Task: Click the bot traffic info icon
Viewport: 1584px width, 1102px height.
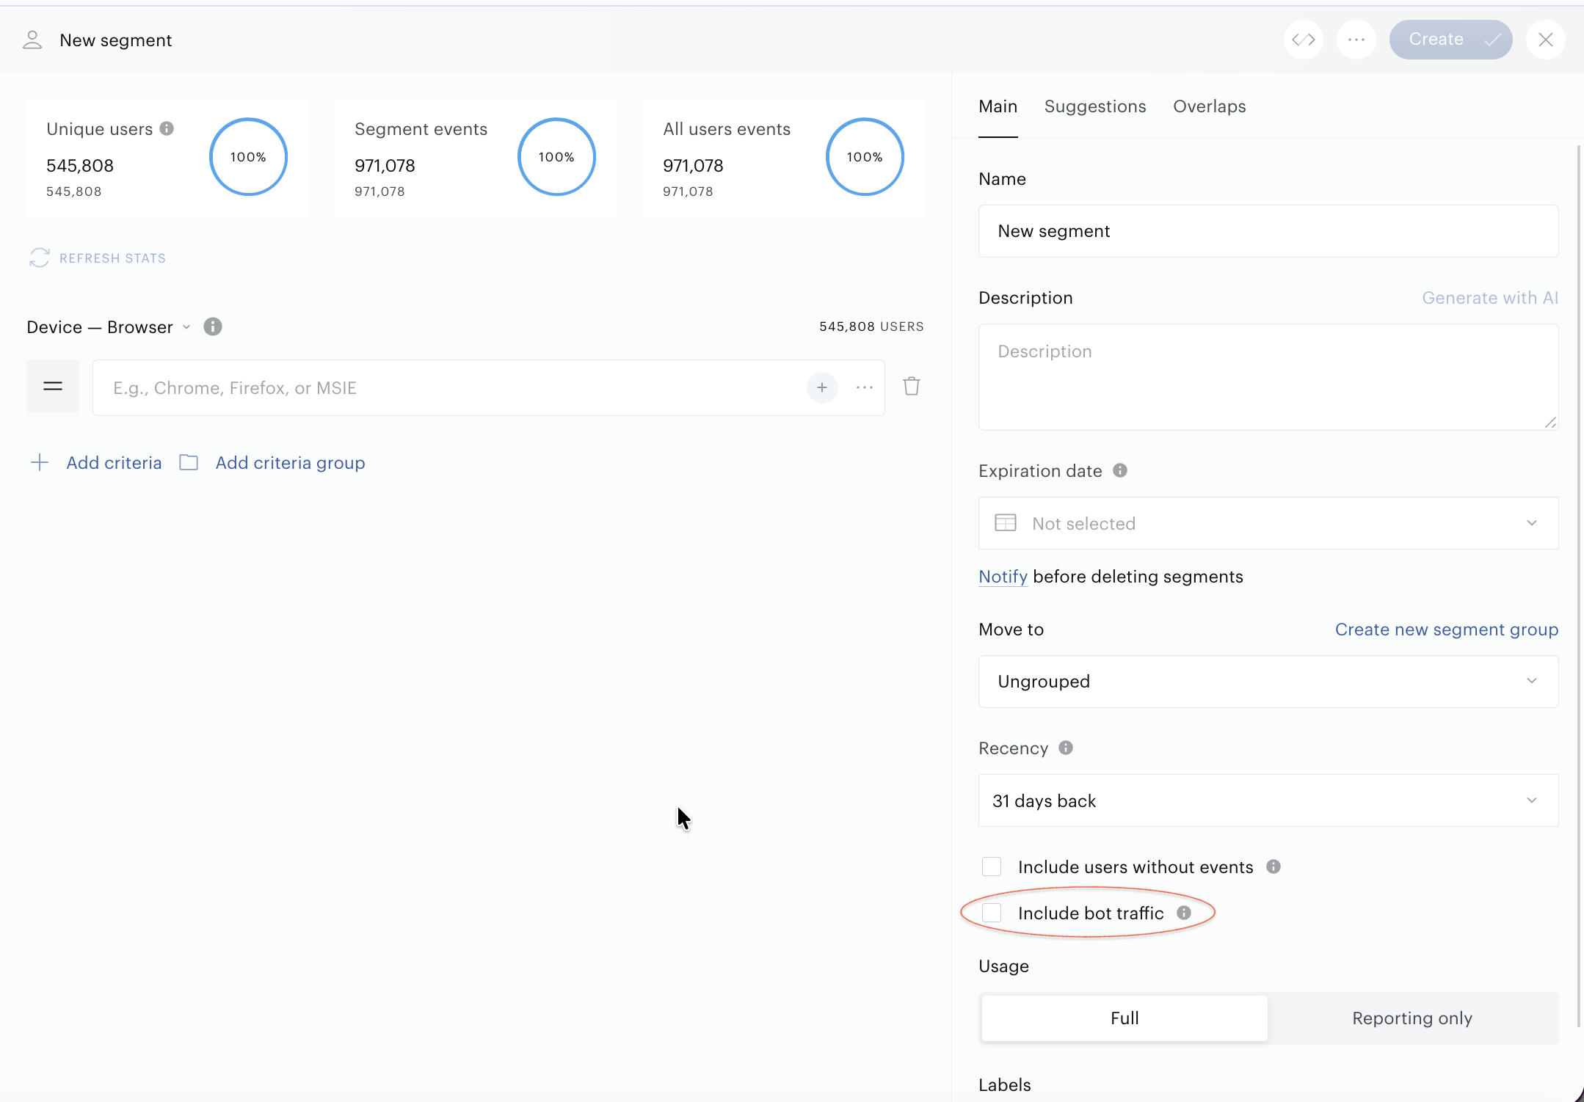Action: pyautogui.click(x=1184, y=913)
